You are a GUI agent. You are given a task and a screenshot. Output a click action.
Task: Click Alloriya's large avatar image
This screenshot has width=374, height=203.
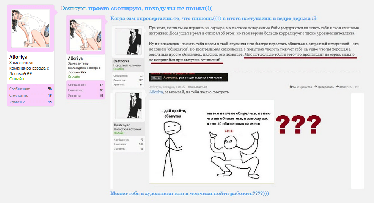point(31,29)
